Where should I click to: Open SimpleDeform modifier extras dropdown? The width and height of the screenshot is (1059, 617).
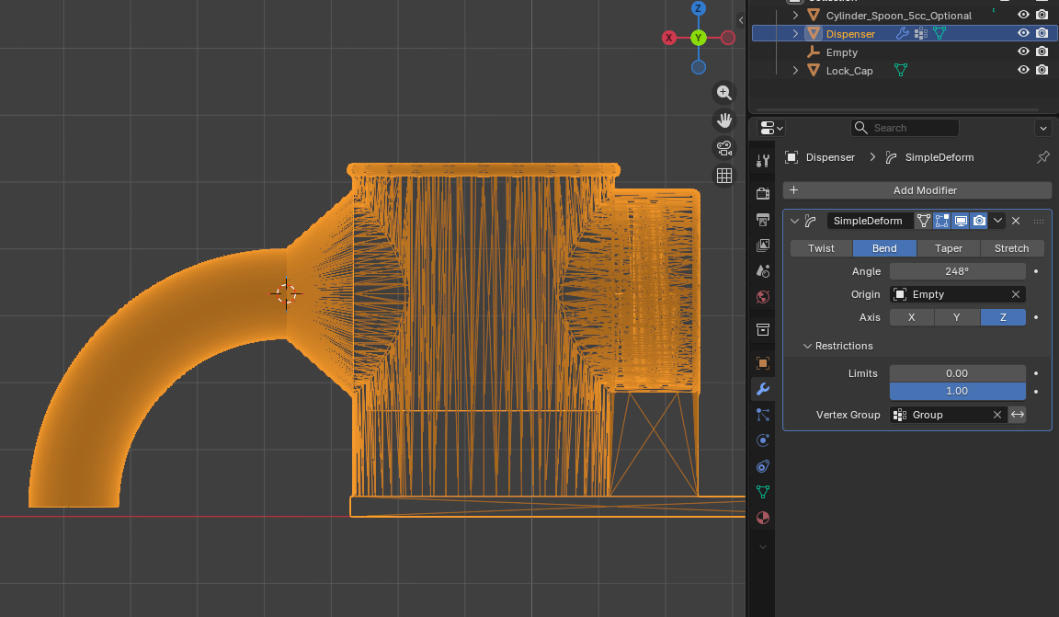(x=997, y=221)
